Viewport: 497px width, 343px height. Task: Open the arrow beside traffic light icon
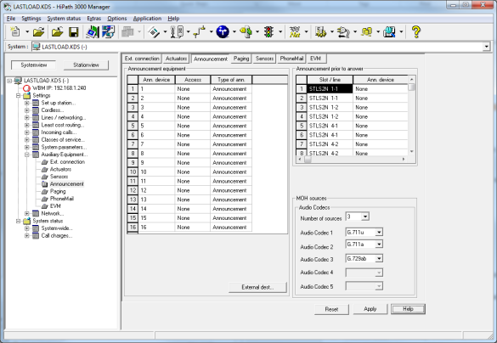click(x=280, y=32)
